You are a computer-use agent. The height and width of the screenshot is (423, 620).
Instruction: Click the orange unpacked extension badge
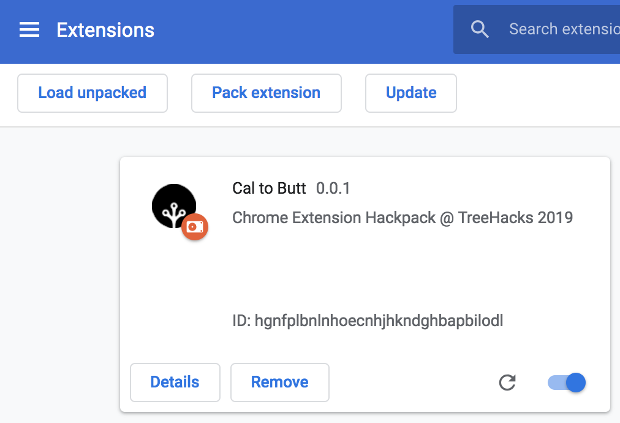click(x=195, y=227)
